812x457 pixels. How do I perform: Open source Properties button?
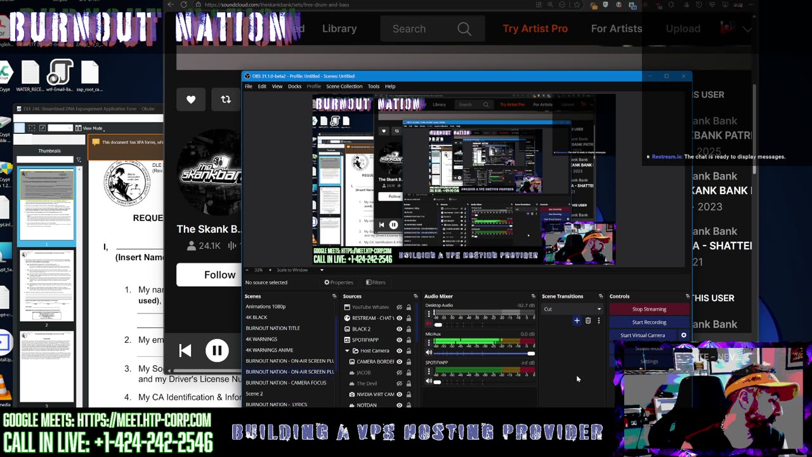coord(339,282)
